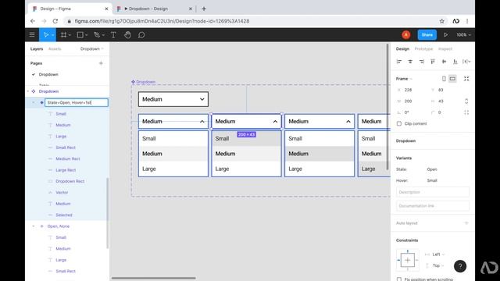
Task: Reload the browser page
Action: [x=55, y=21]
